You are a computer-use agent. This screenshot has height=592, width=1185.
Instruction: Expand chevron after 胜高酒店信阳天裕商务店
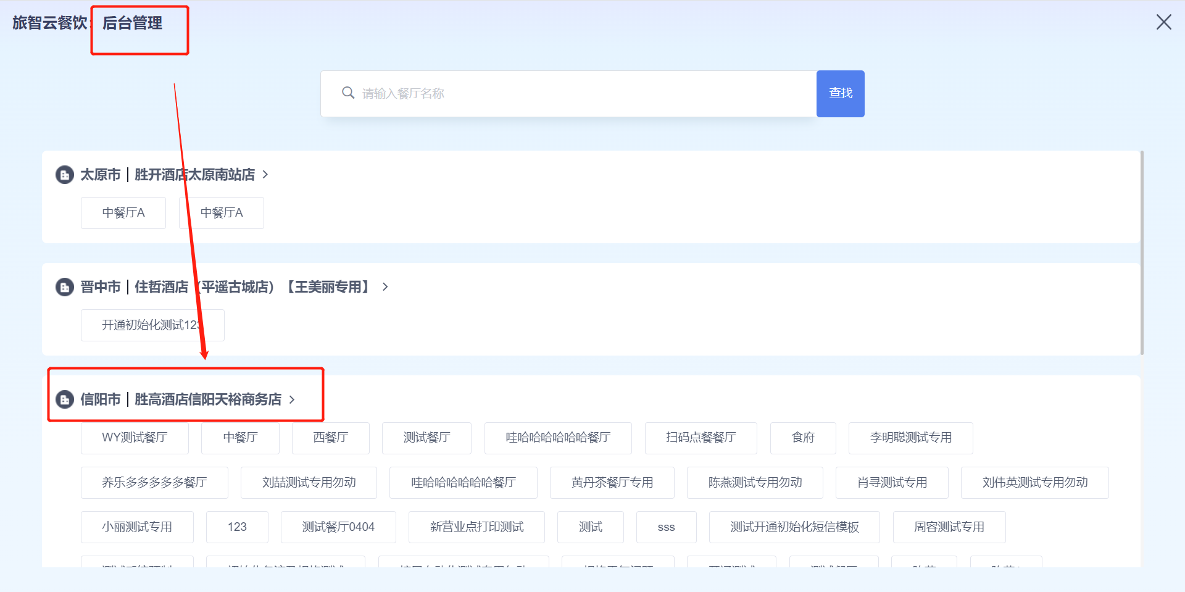pos(292,399)
